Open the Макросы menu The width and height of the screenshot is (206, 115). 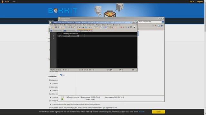pos(98,25)
